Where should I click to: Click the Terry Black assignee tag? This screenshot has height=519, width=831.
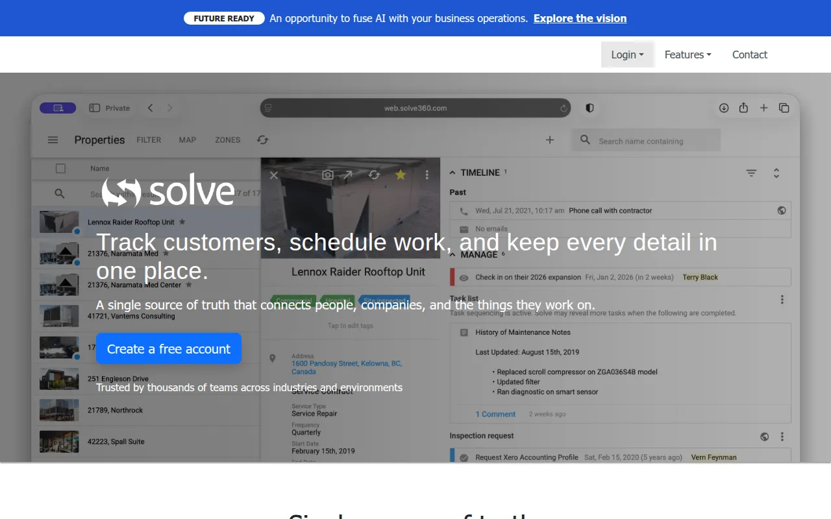[x=700, y=277]
